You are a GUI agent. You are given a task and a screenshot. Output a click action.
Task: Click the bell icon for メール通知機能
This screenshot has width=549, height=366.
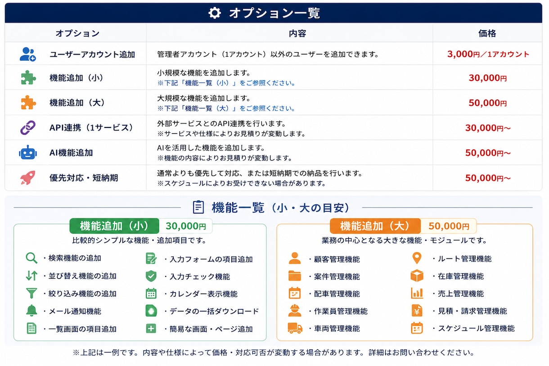tap(31, 311)
